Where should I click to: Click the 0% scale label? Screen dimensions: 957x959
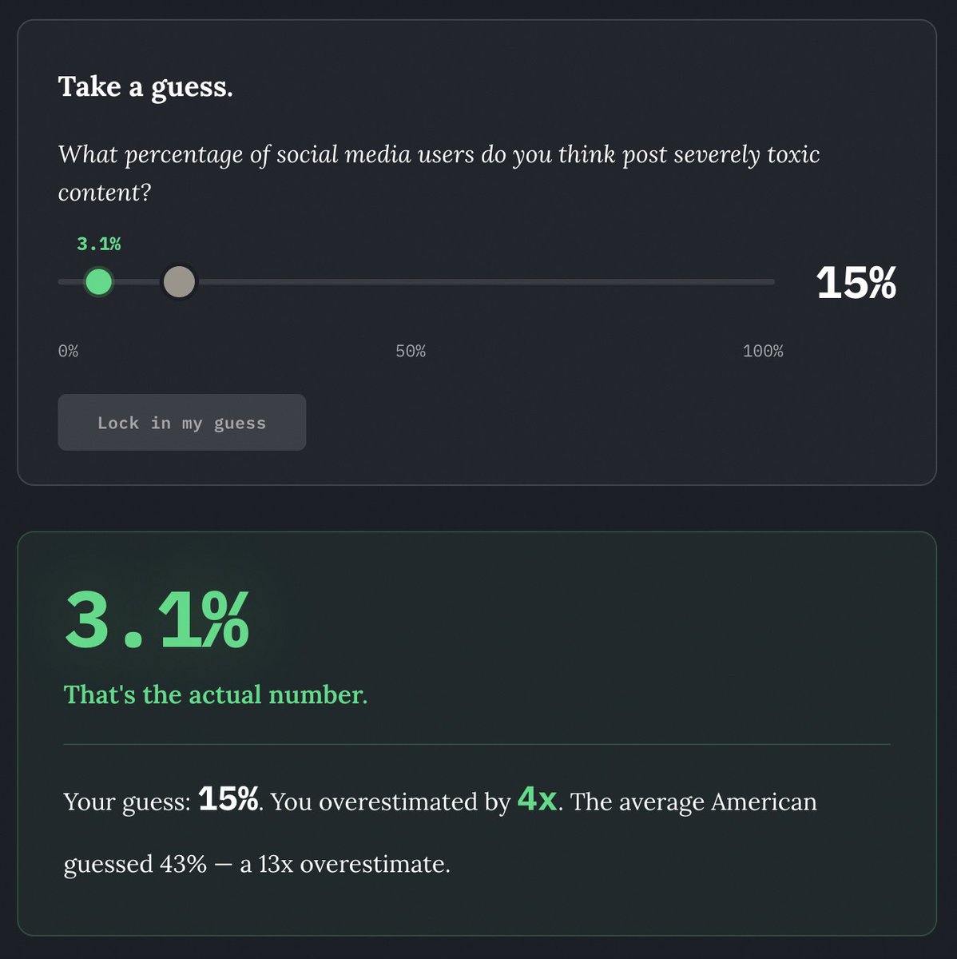tap(68, 351)
